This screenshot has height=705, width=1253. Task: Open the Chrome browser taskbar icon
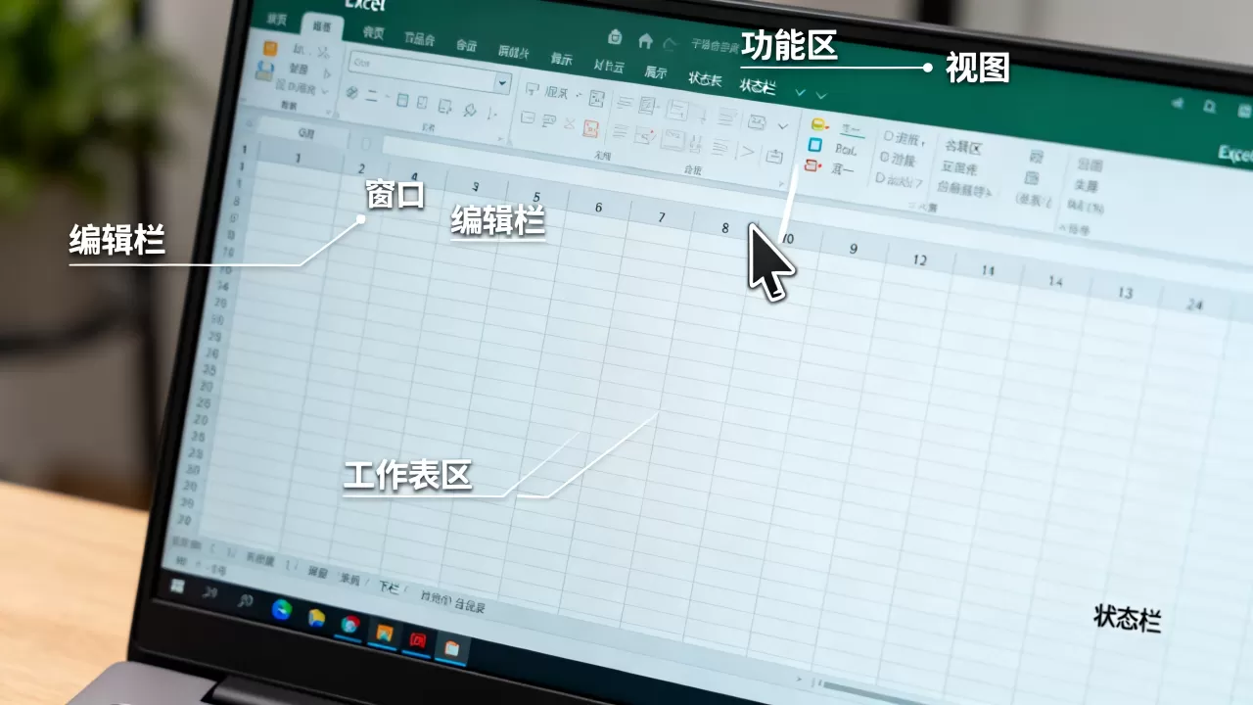pos(349,624)
